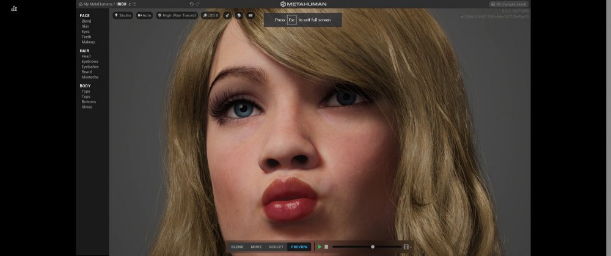Open the High (Ray Traced) quality dropdown
This screenshot has height=256, width=611.
[176, 15]
